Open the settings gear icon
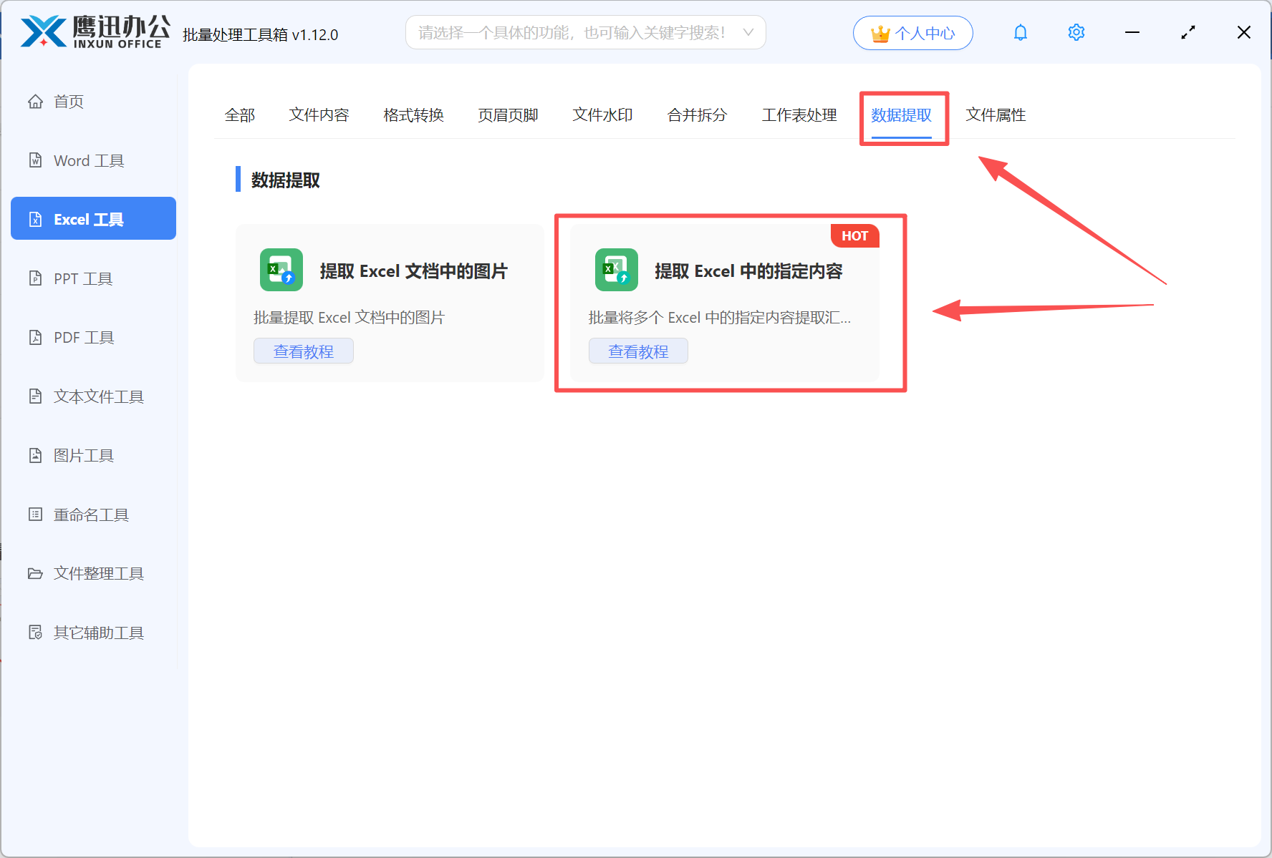The height and width of the screenshot is (858, 1272). [1076, 32]
